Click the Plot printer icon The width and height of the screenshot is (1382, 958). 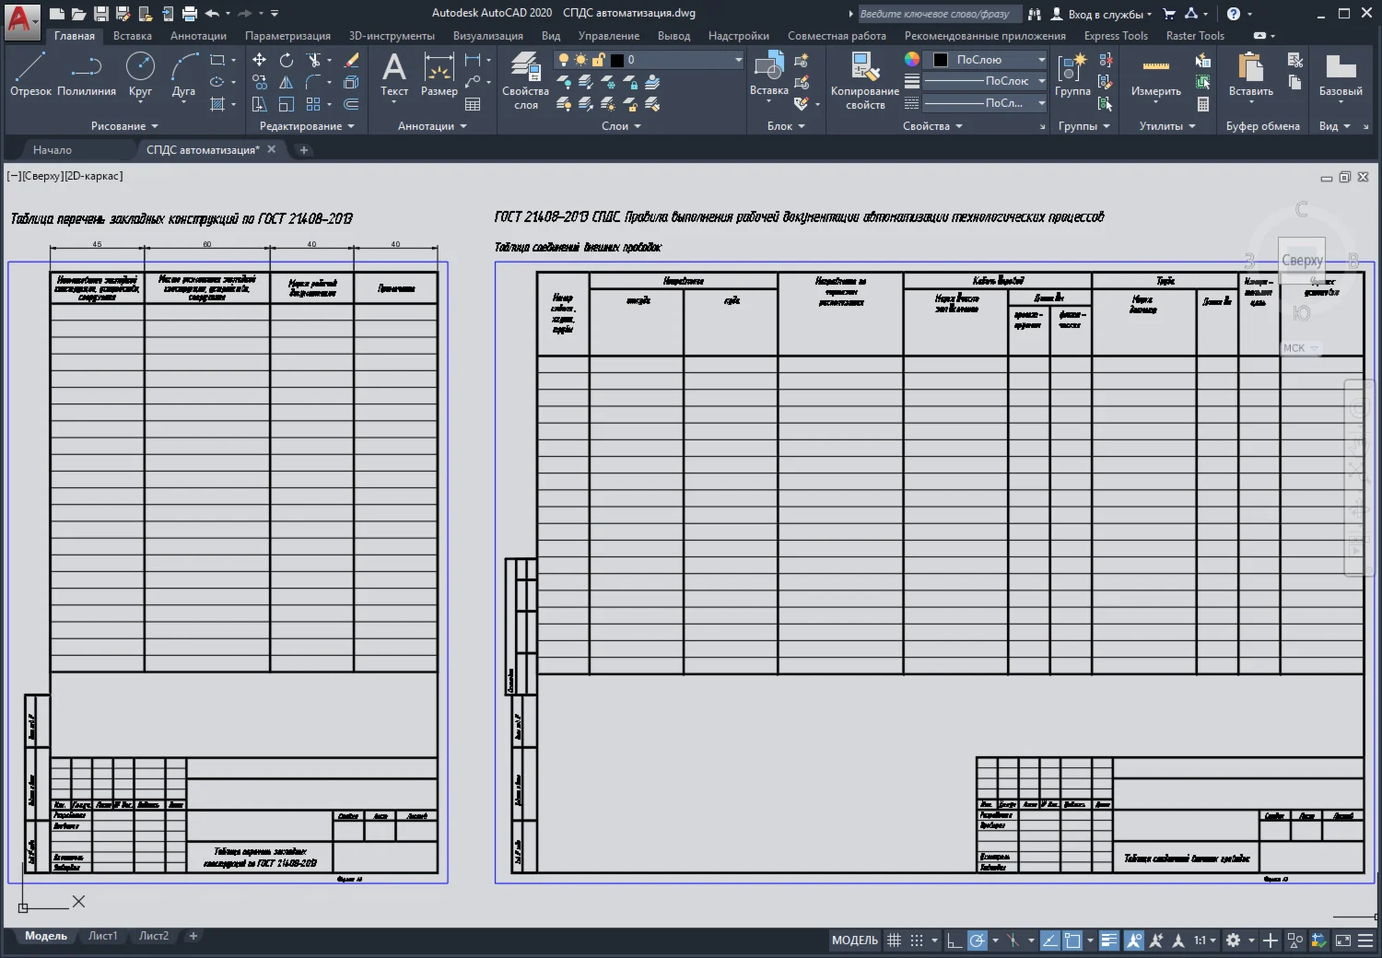coord(190,13)
